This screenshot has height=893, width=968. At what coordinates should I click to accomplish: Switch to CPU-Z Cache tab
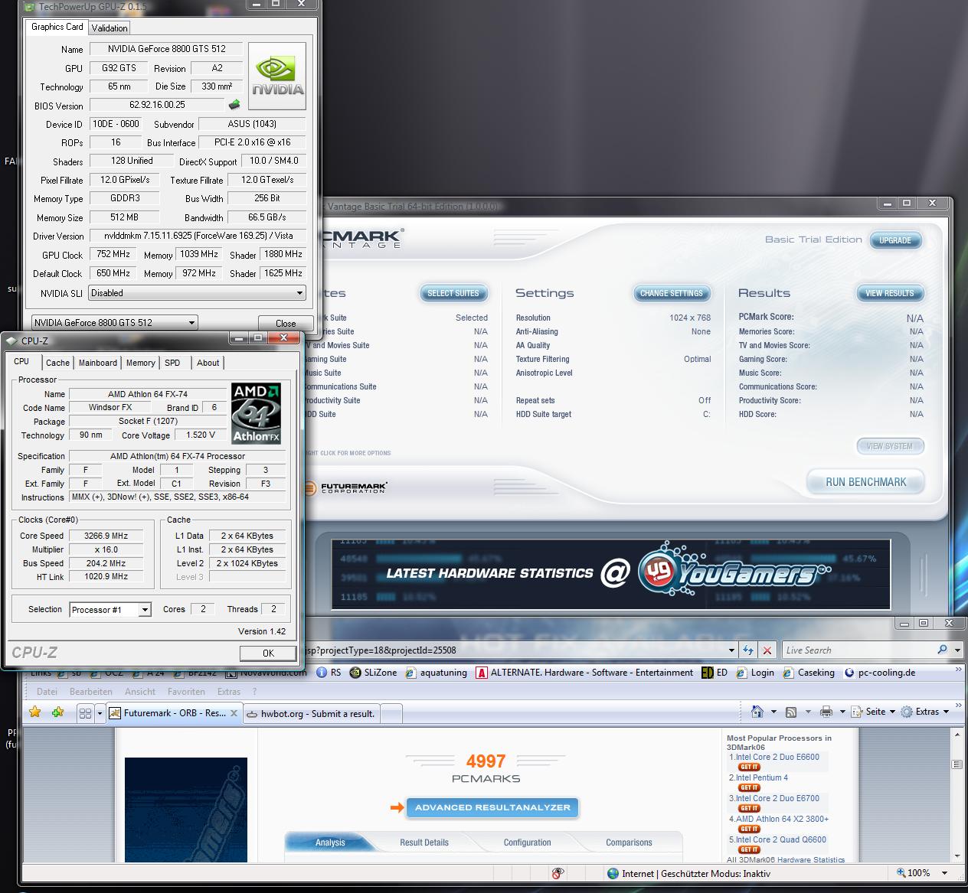57,363
